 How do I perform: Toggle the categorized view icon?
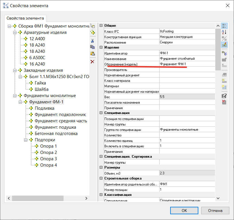coord(224,26)
